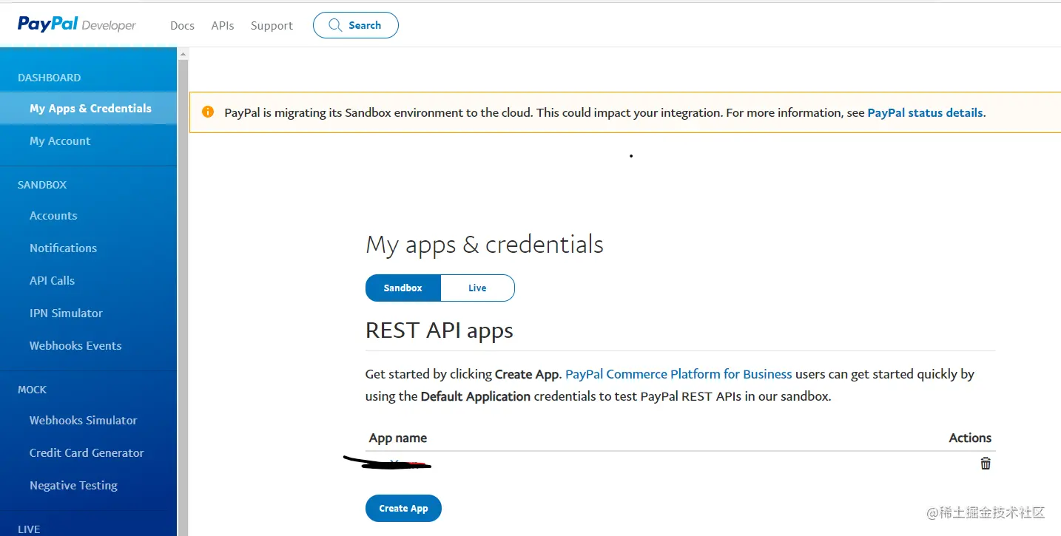Select My Apps & Credentials in sidebar
1061x536 pixels.
(x=90, y=109)
